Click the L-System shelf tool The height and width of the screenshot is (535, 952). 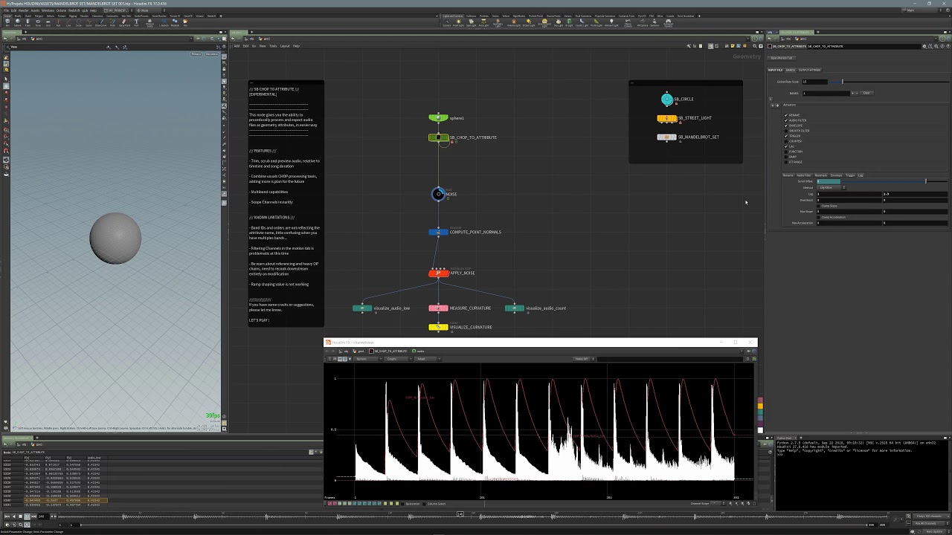tap(164, 22)
